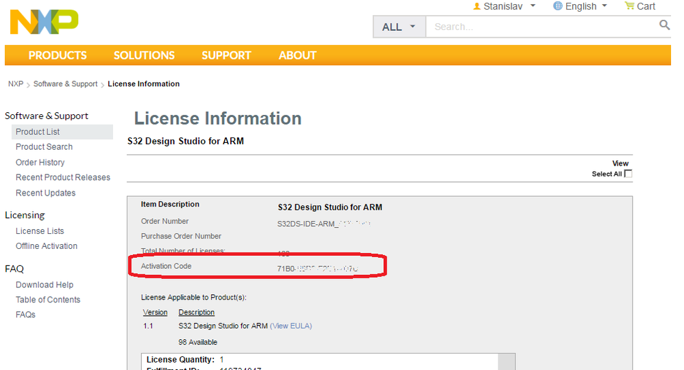684x370 pixels.
Task: Go to Software & Support breadcrumb
Action: coord(65,83)
